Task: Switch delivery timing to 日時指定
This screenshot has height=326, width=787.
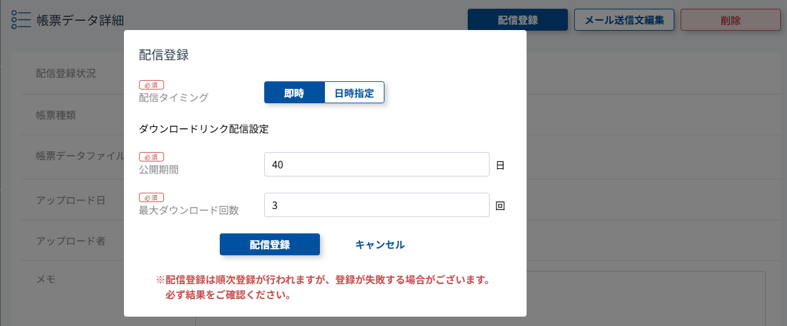Action: tap(354, 93)
